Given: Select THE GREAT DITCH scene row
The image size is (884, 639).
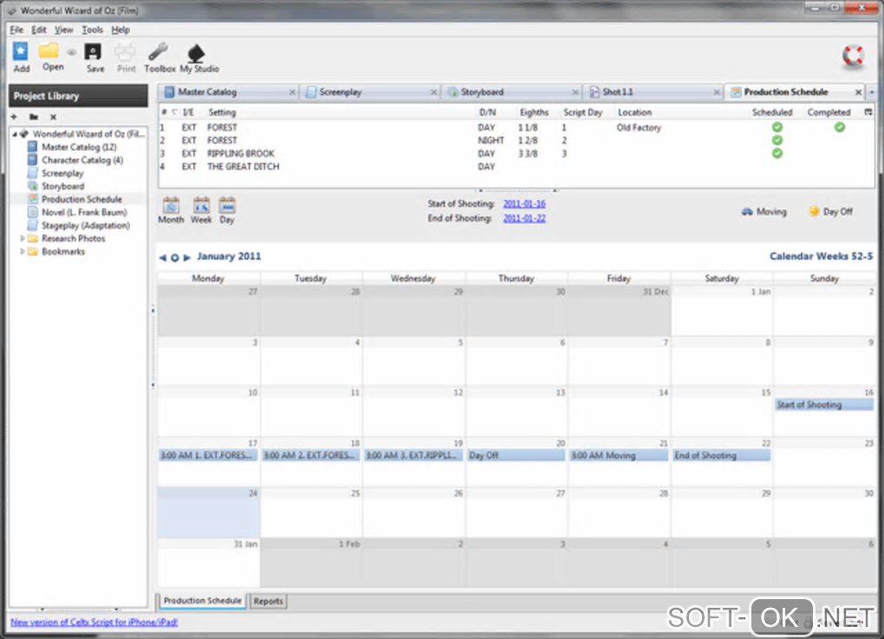Looking at the screenshot, I should 516,167.
